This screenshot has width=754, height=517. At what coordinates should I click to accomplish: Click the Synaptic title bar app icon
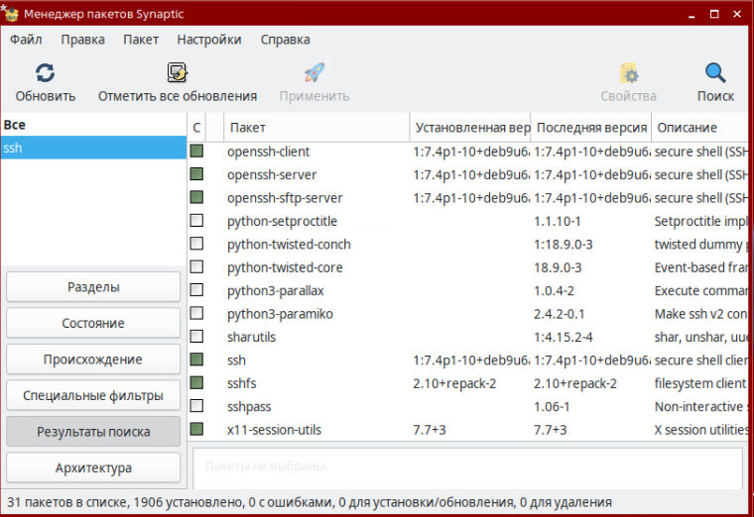pos(10,13)
